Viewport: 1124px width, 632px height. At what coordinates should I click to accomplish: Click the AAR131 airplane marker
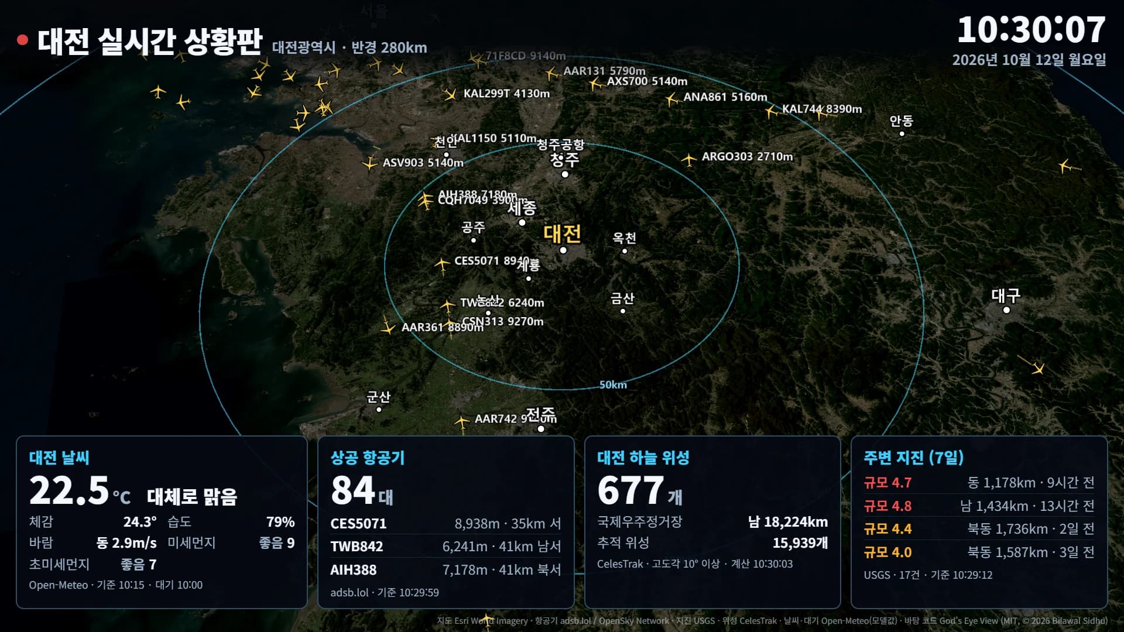pyautogui.click(x=551, y=74)
